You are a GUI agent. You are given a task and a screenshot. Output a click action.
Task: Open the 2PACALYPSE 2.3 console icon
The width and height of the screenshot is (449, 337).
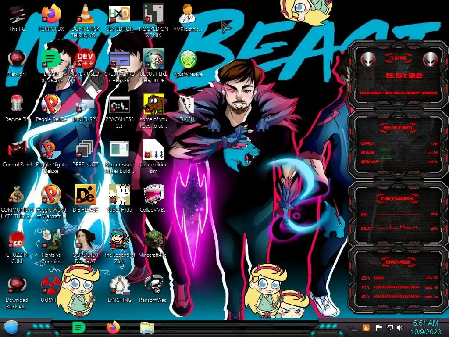pos(119,105)
